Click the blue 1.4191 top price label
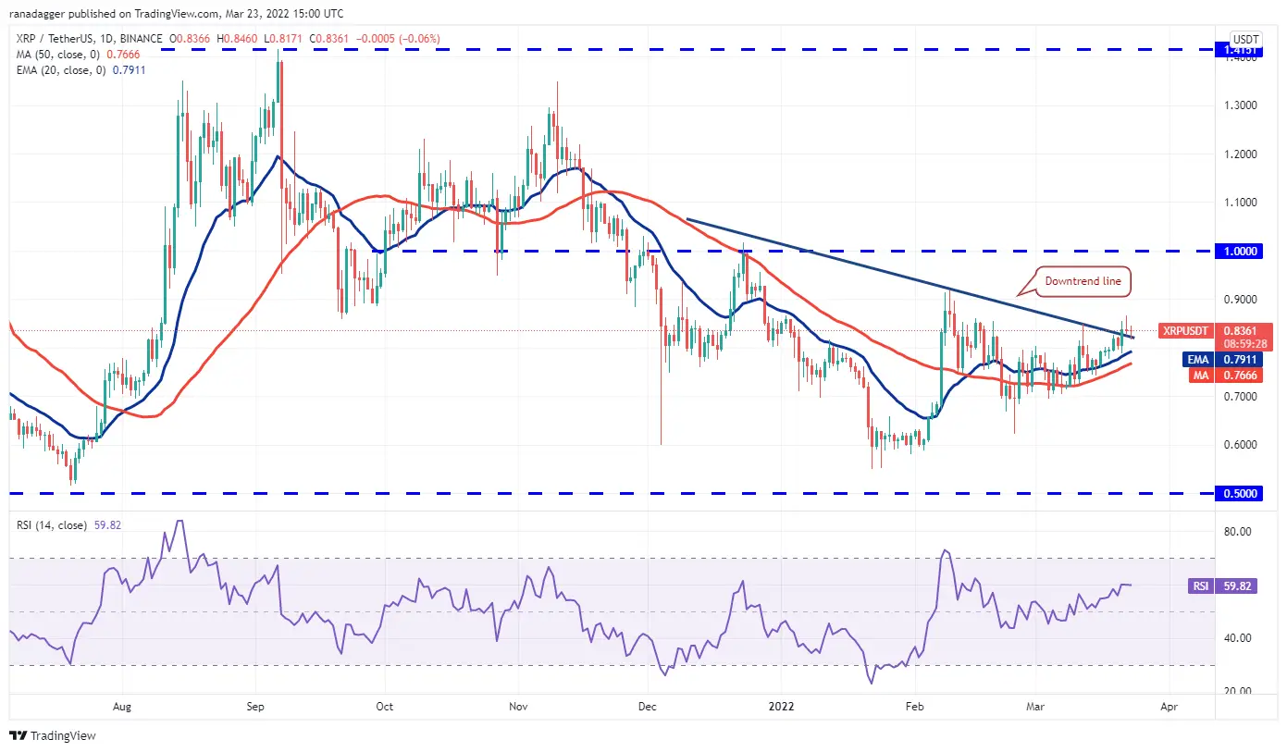Viewport: 1287px width, 752px height. [1241, 50]
